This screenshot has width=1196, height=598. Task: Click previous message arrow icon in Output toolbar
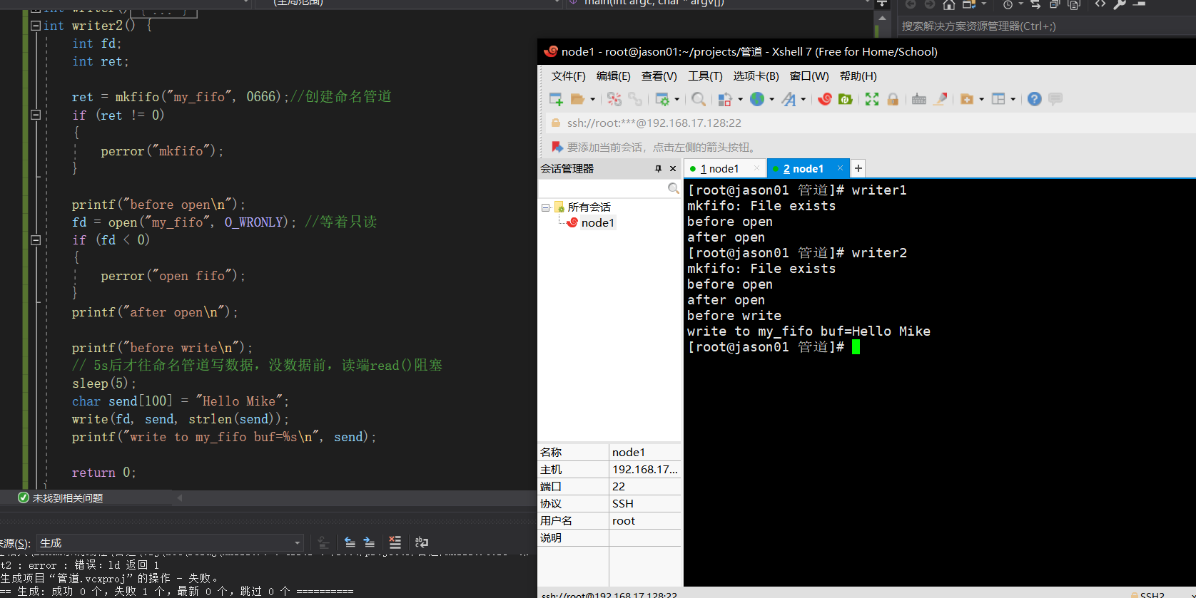pyautogui.click(x=350, y=542)
